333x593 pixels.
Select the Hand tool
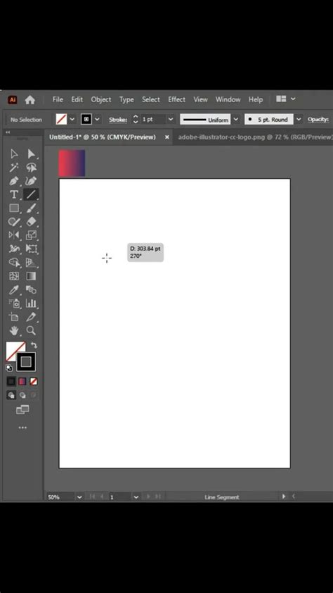[14, 330]
